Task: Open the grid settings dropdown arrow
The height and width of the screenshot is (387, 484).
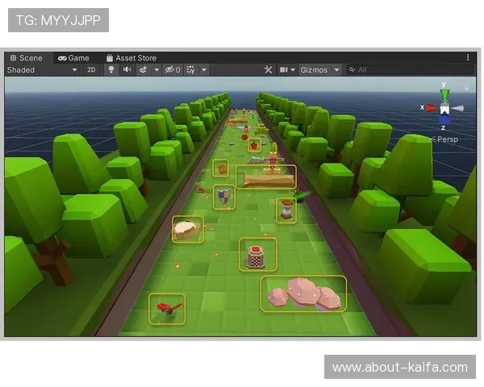Action: click(204, 70)
